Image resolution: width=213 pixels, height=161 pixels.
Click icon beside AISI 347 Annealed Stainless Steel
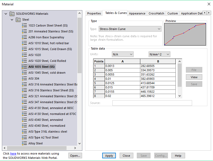[24, 102]
